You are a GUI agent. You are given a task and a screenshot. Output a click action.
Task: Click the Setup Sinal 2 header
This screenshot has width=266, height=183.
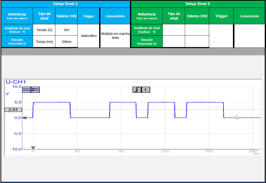pyautogui.click(x=197, y=4)
